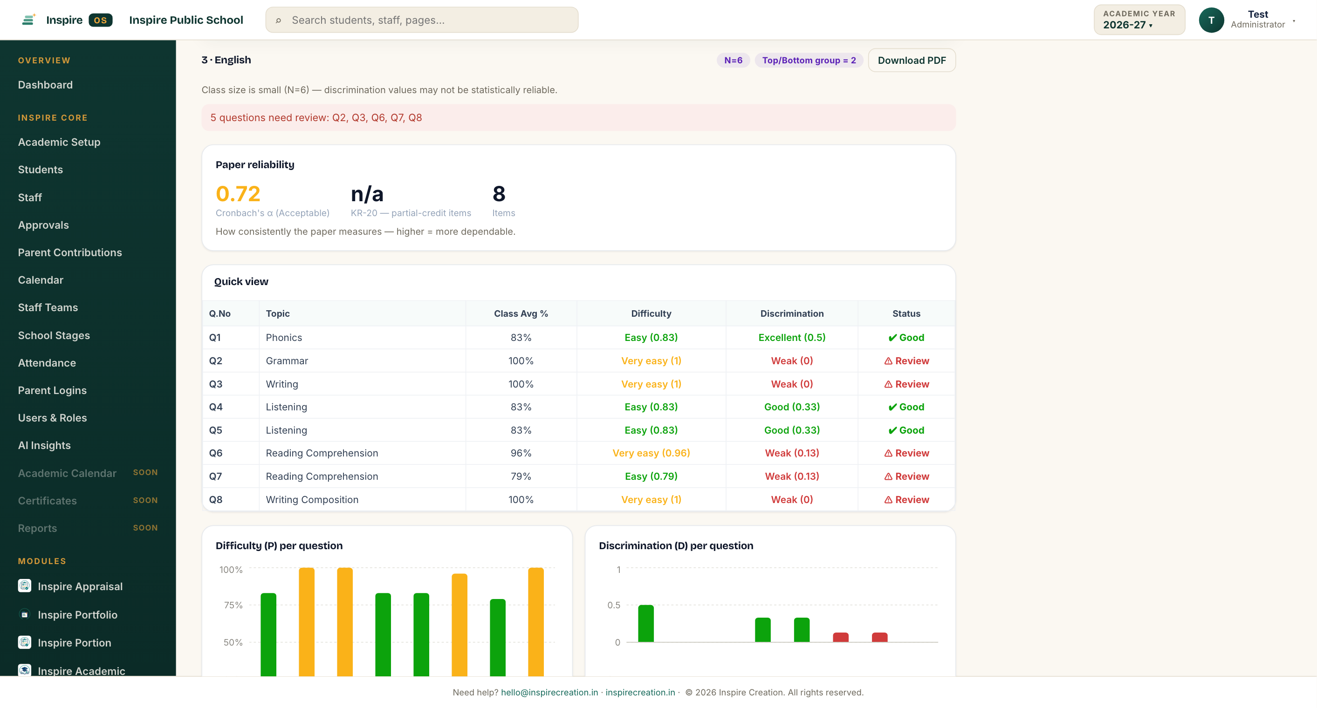Open Parent Logins

(x=52, y=390)
